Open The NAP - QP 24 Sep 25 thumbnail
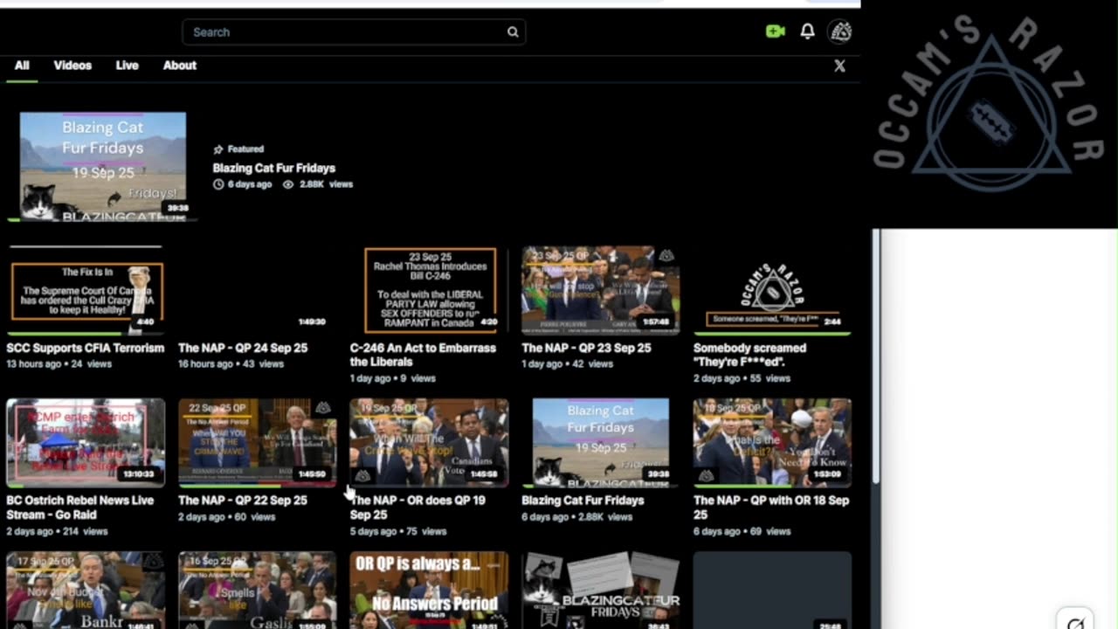The image size is (1118, 629). 258,289
